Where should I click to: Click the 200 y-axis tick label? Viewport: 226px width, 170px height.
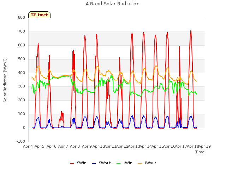[22, 100]
